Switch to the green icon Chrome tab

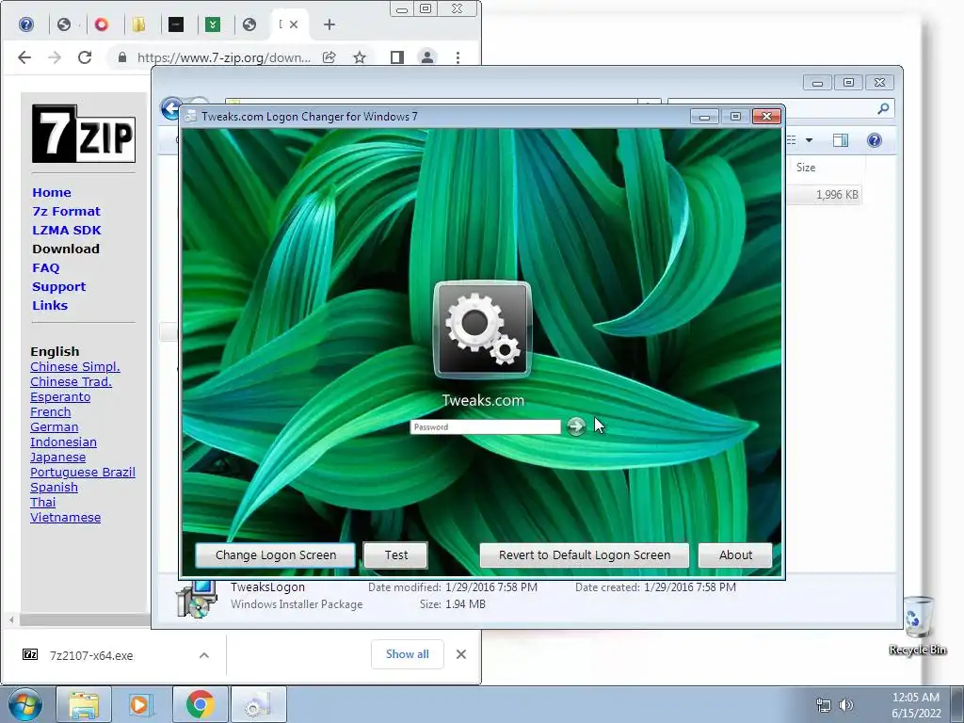[x=213, y=24]
